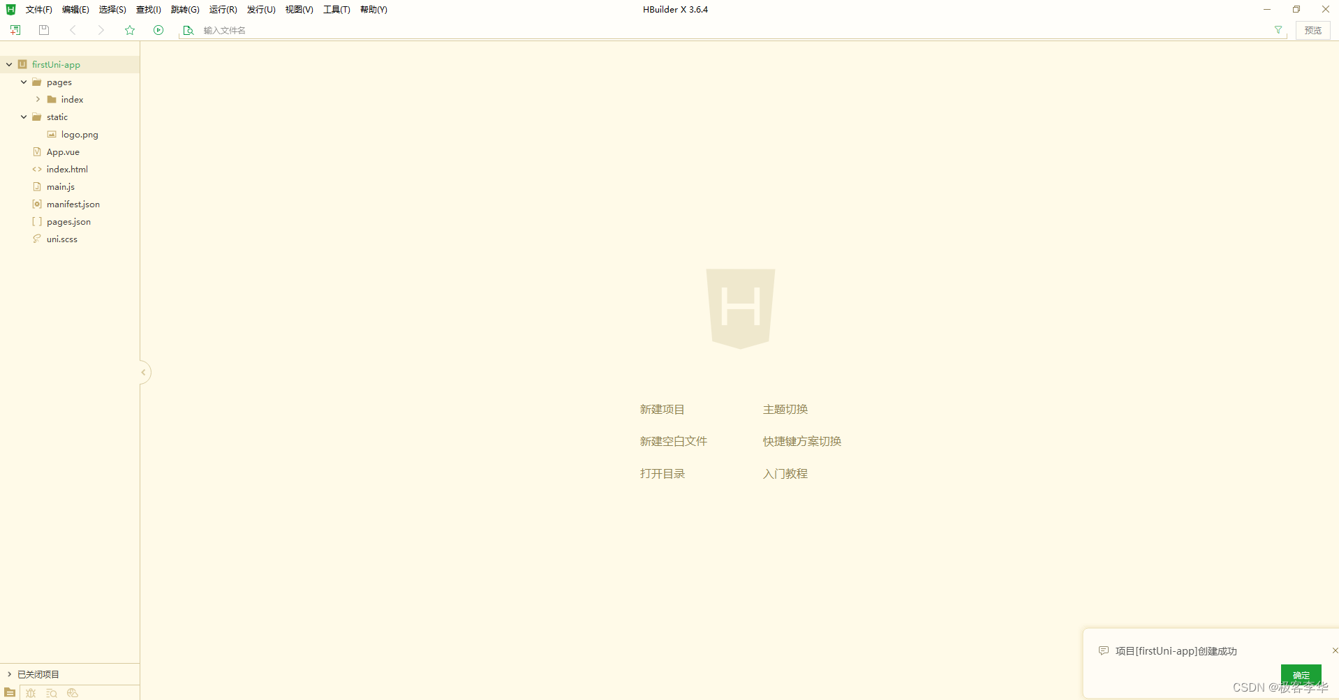The height and width of the screenshot is (700, 1339).
Task: Select logo.png in the project tree
Action: click(80, 134)
